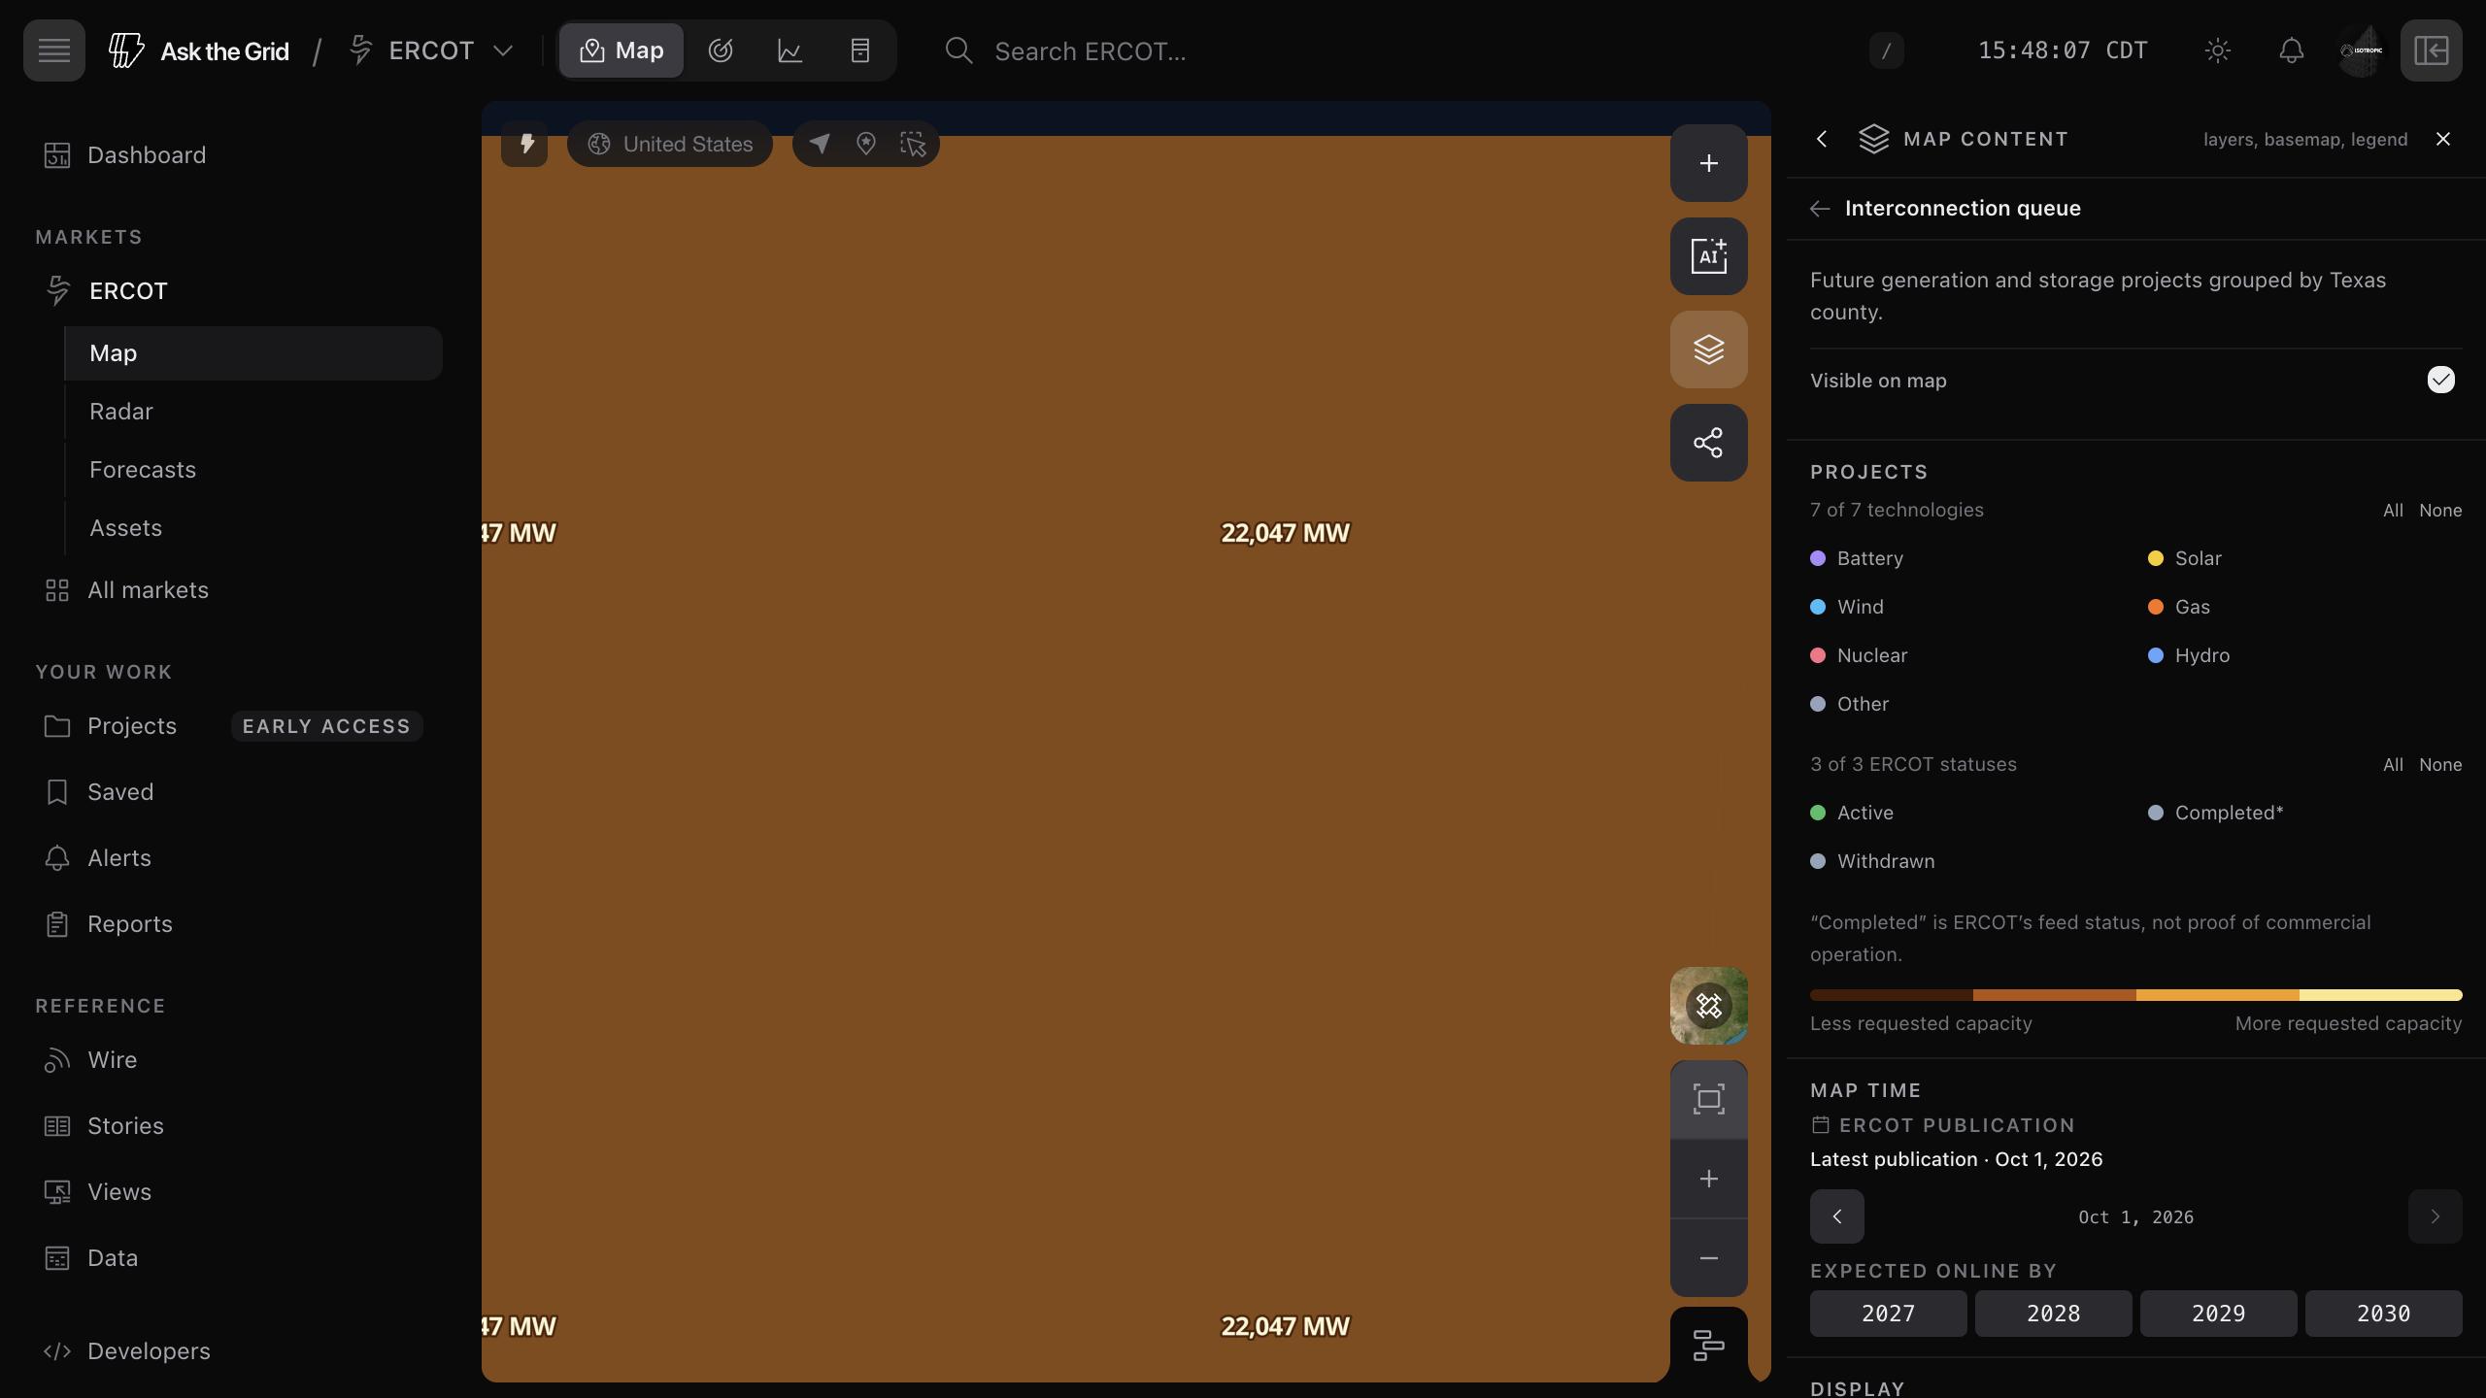This screenshot has height=1398, width=2486.
Task: Open the chart view icon in toolbar
Action: coord(790,50)
